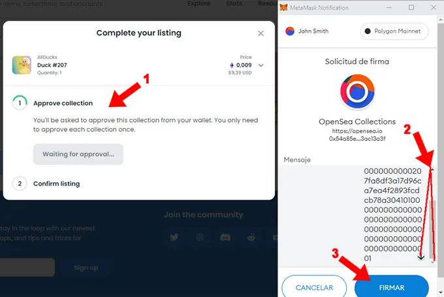Click the Reddit community icon
This screenshot has height=297, width=444.
tap(251, 238)
